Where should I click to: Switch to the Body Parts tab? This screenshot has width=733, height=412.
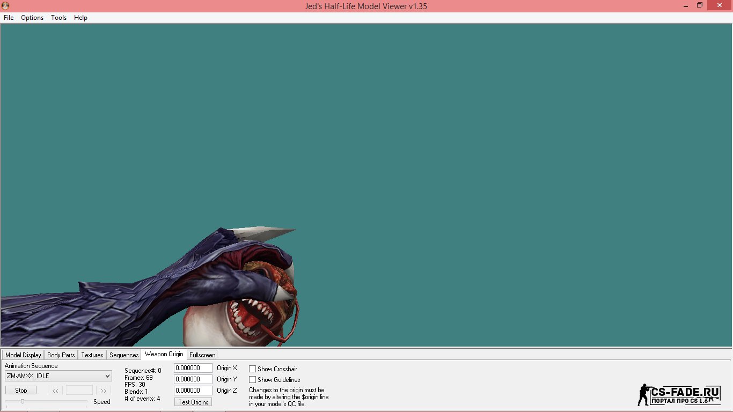(x=61, y=355)
